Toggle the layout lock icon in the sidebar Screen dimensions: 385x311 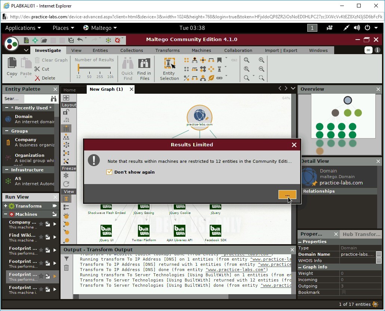(66, 112)
